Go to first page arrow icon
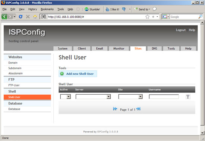The image size is (205, 141). point(115,109)
